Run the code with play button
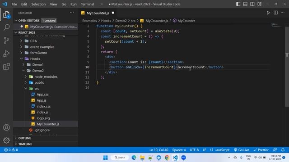289x162 pixels. [x=268, y=13]
